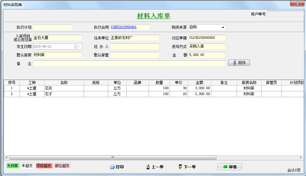Image resolution: width=306 pixels, height=176 pixels.
Task: Go to next record with 下一单
Action: pos(187,167)
